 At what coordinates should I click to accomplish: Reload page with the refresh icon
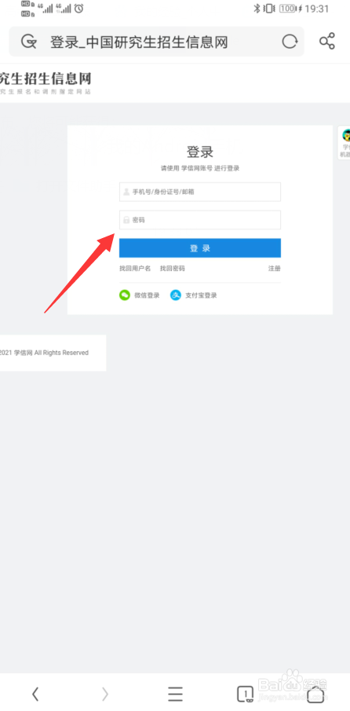pyautogui.click(x=290, y=42)
